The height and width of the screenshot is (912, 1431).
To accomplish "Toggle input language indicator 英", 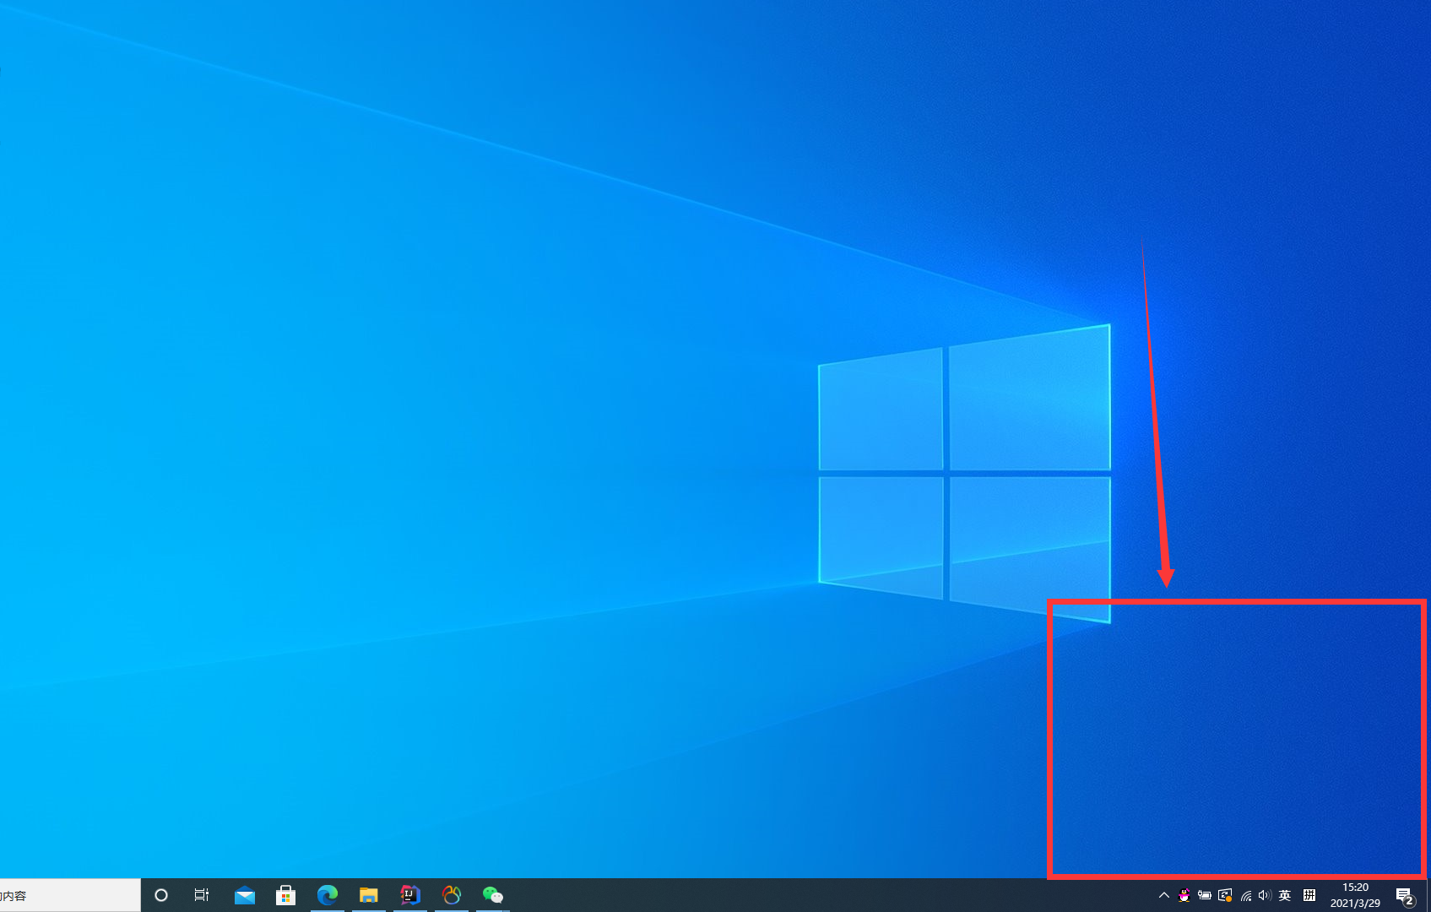I will (x=1285, y=895).
